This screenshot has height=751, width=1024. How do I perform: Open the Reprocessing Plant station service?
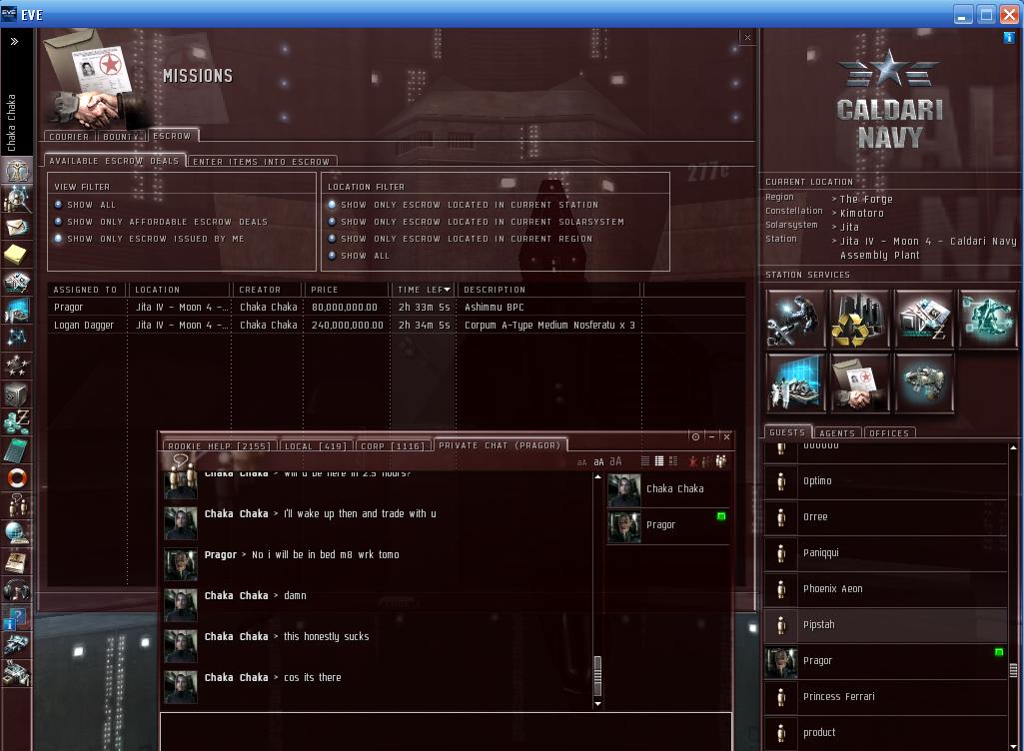(859, 320)
